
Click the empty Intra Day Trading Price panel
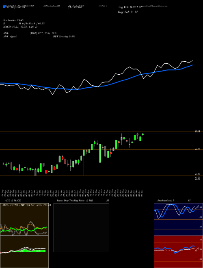(x=81, y=227)
